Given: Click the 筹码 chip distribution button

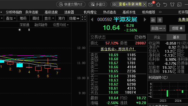Looking at the screenshot, I should click(23, 18).
